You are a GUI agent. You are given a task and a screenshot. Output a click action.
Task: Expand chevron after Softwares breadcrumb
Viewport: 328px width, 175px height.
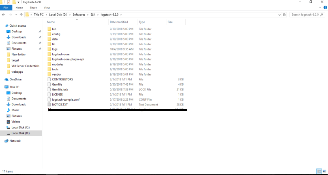coord(88,15)
